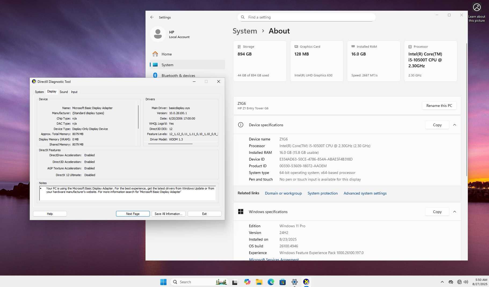489x287 pixels.
Task: Open the Sound tab in dxdiag
Action: coord(64,92)
